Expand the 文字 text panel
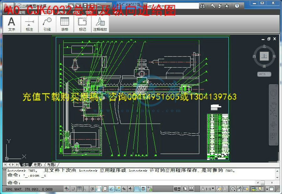282x194 pixels. pos(12,24)
